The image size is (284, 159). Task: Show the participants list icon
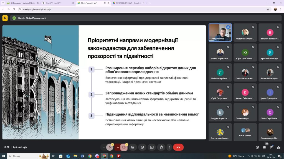click(265, 147)
